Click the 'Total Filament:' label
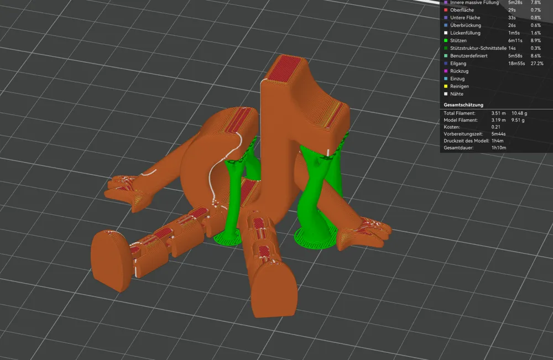 coord(460,113)
